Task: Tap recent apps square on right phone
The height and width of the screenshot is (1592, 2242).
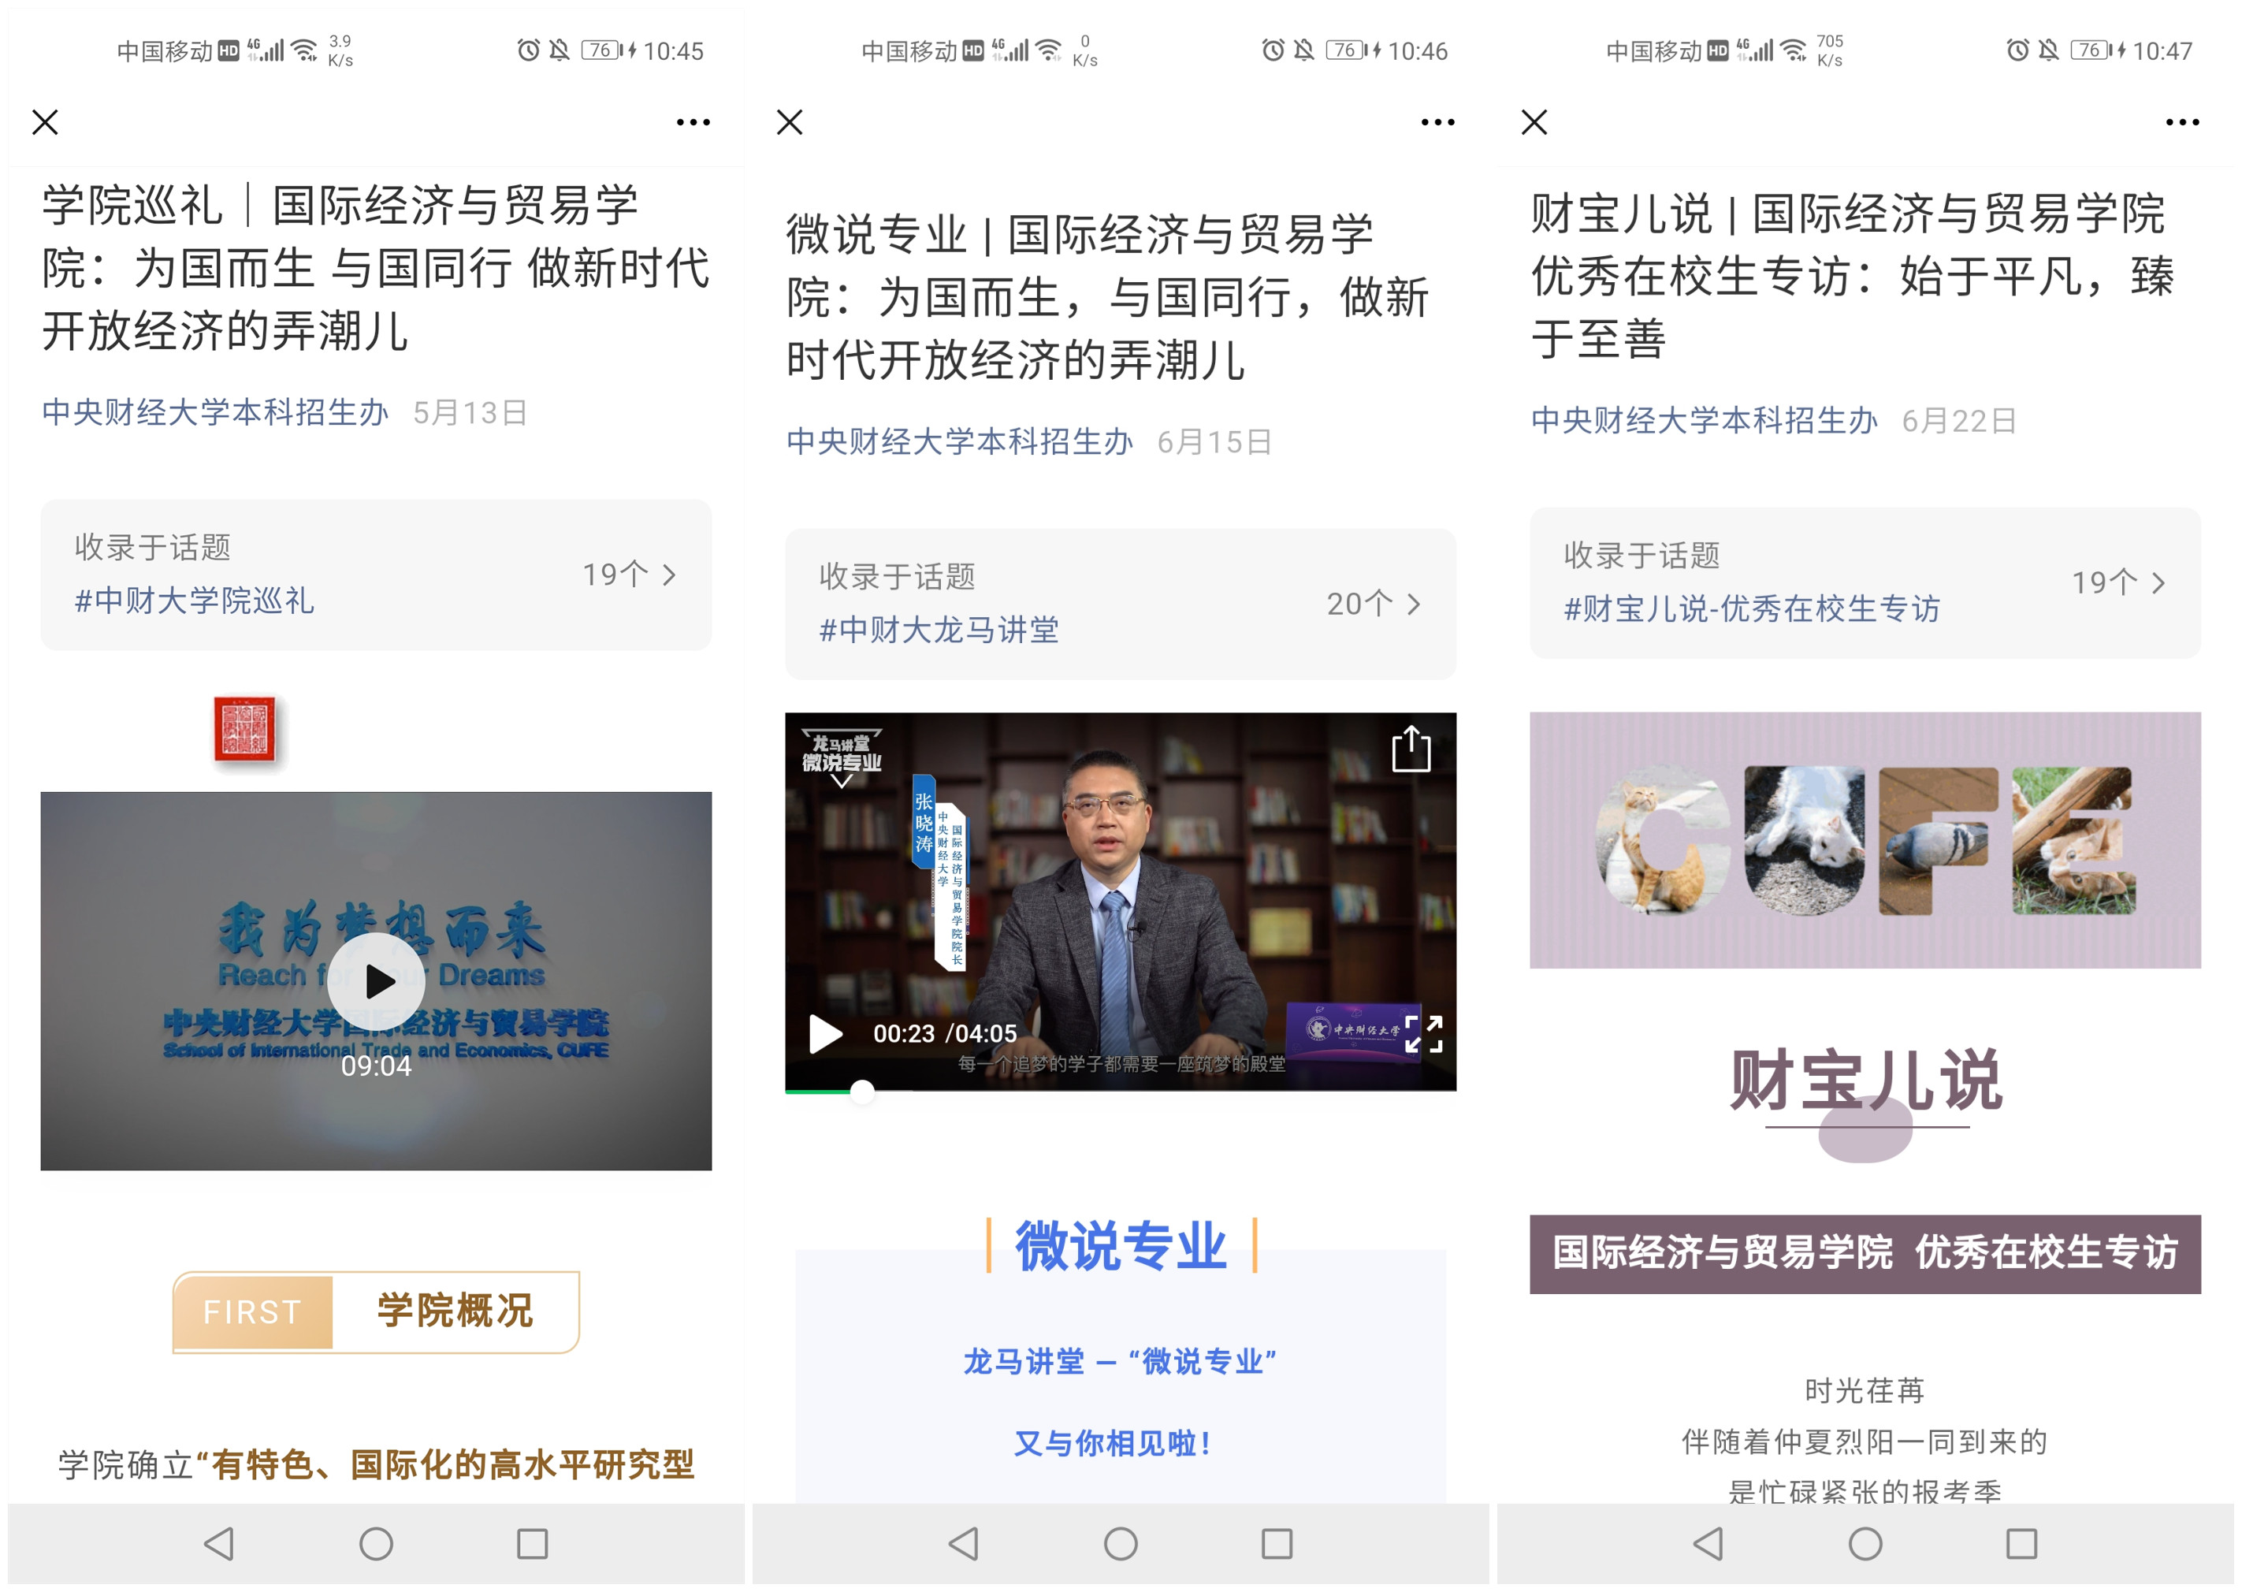Action: (2021, 1543)
